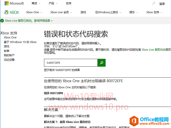Click the 显示有关"0x80072EFE"的结果 text

coord(62,70)
